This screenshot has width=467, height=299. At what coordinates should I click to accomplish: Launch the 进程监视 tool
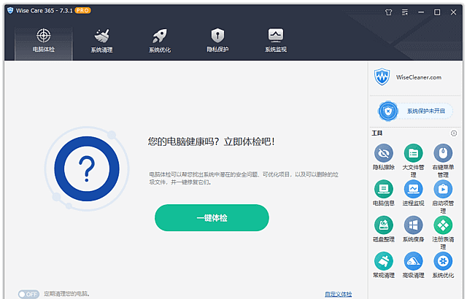pyautogui.click(x=413, y=193)
